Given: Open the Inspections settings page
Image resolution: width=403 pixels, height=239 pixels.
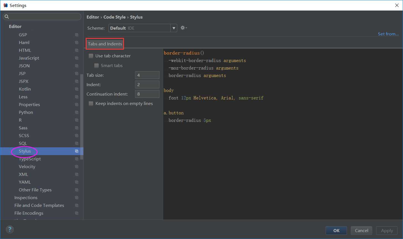Looking at the screenshot, I should pyautogui.click(x=26, y=198).
